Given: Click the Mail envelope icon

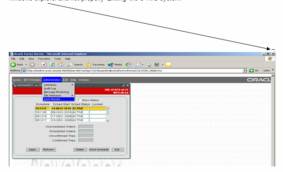Looking at the screenshot, I should click(138, 65).
